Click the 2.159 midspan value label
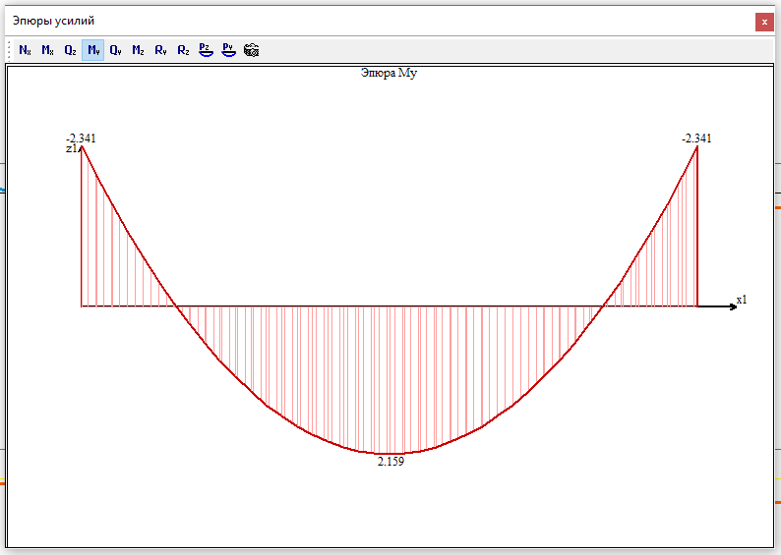This screenshot has width=781, height=555. pos(391,462)
